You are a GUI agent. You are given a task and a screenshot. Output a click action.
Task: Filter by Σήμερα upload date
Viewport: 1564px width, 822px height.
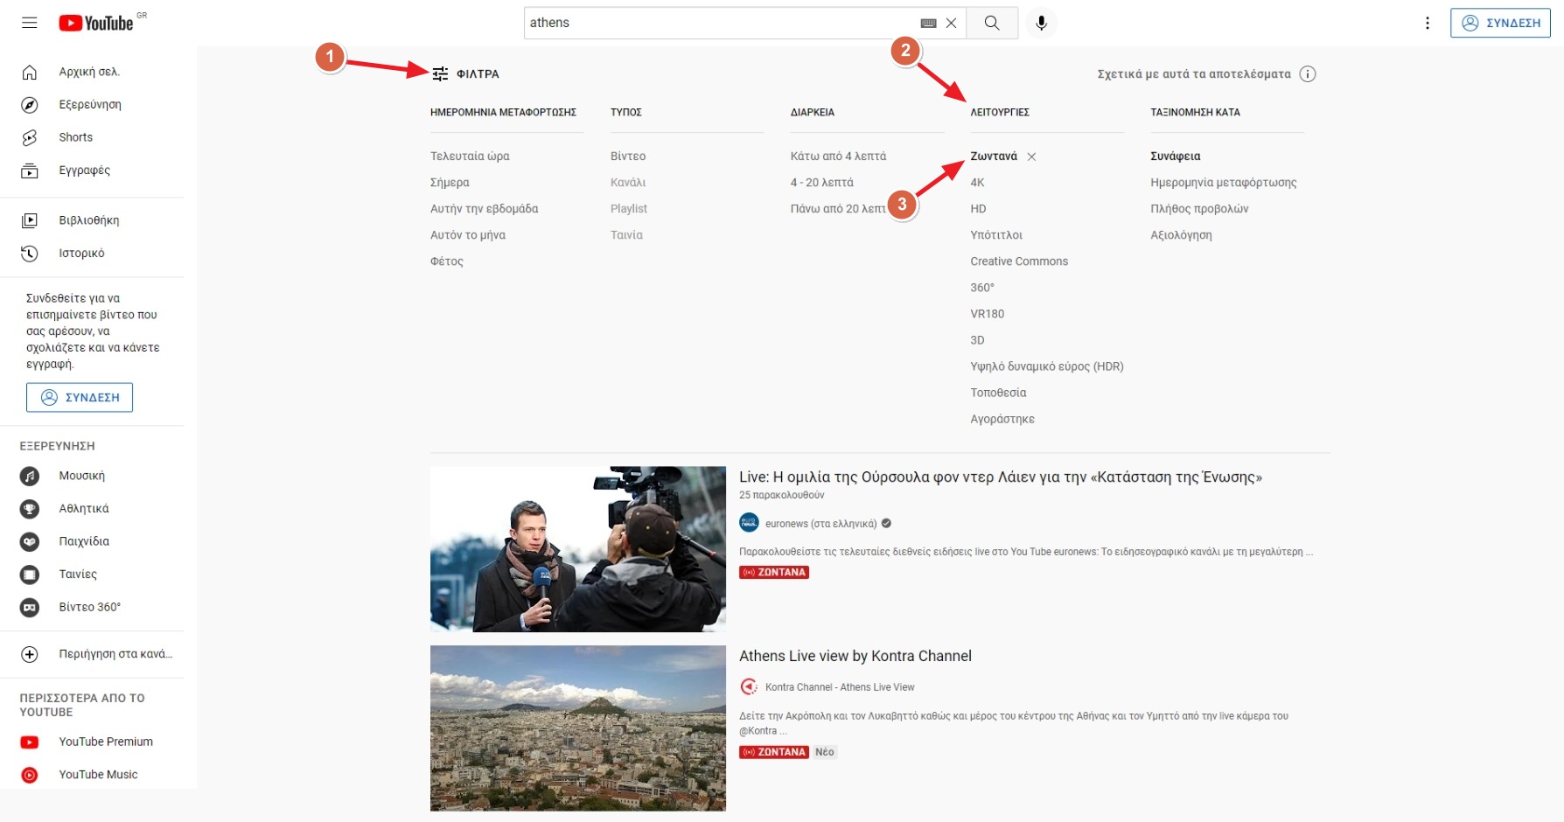[x=450, y=183]
